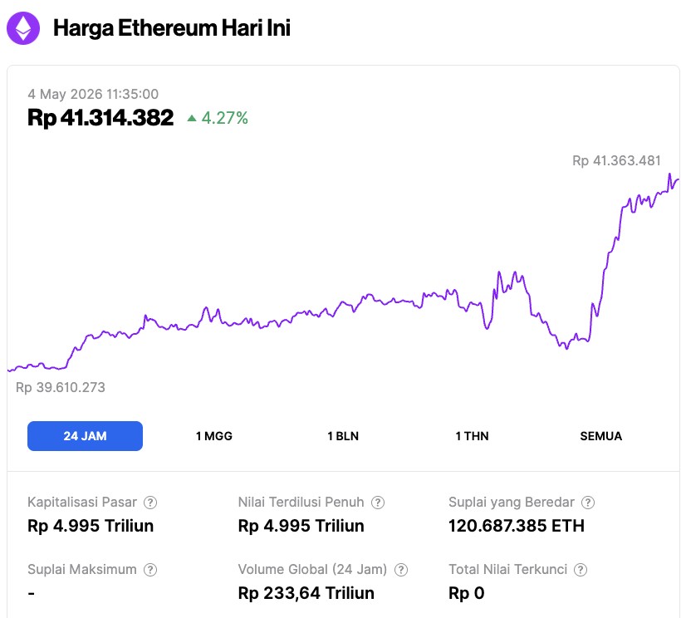The height and width of the screenshot is (618, 681).
Task: Click the green up-arrow price change indicator
Action: pos(192,118)
